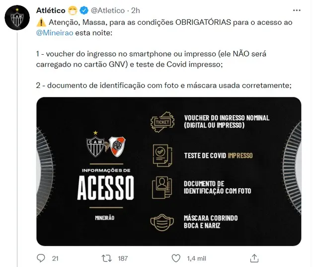Image resolution: width=318 pixels, height=267 pixels.
Task: View the 1,4 mil likes count
Action: [196, 258]
